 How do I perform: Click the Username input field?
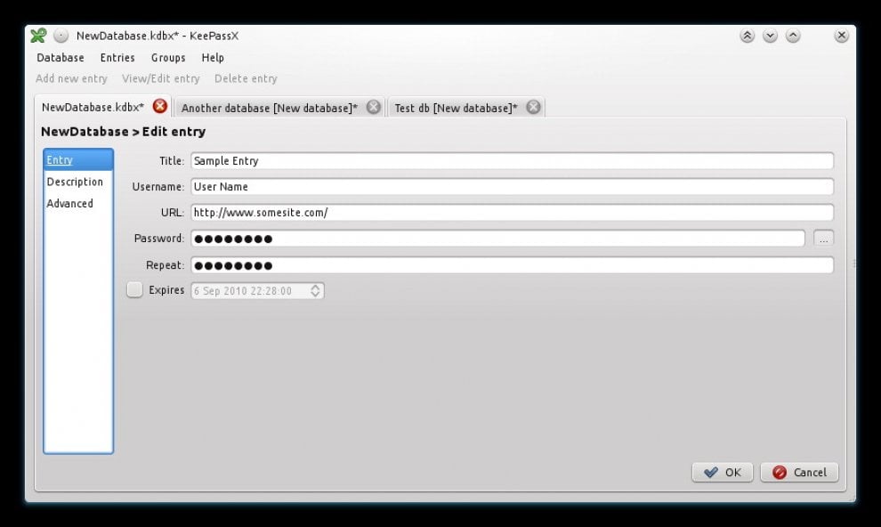(512, 187)
